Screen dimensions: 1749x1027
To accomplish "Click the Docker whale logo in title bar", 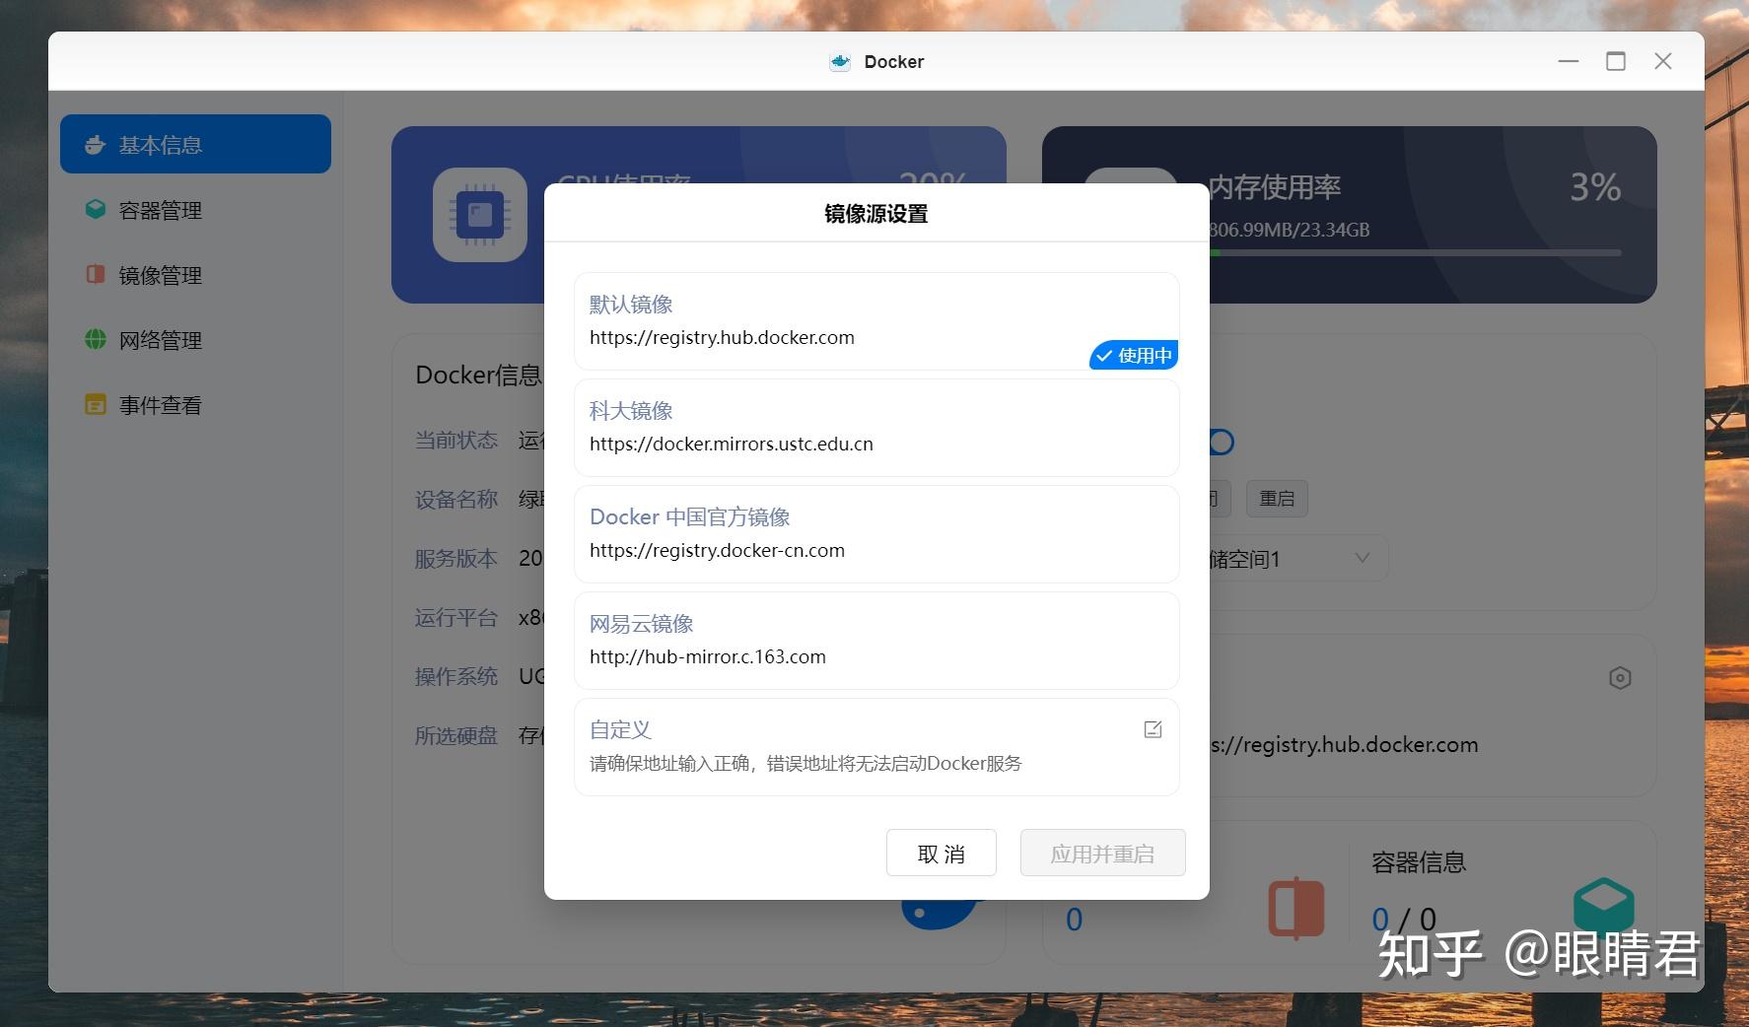I will tap(839, 61).
